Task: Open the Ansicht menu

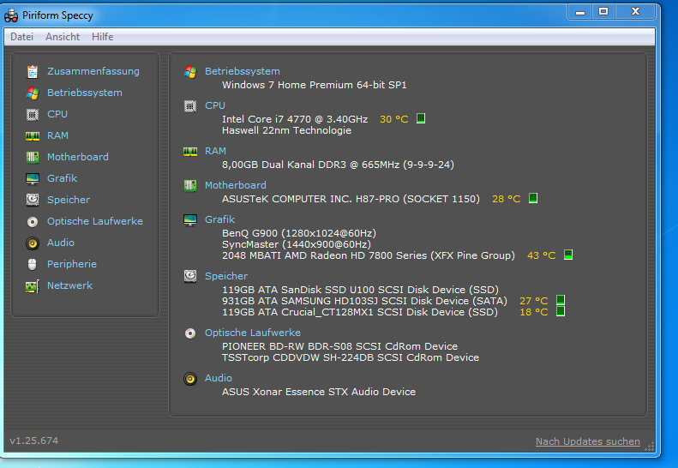Action: [x=63, y=37]
